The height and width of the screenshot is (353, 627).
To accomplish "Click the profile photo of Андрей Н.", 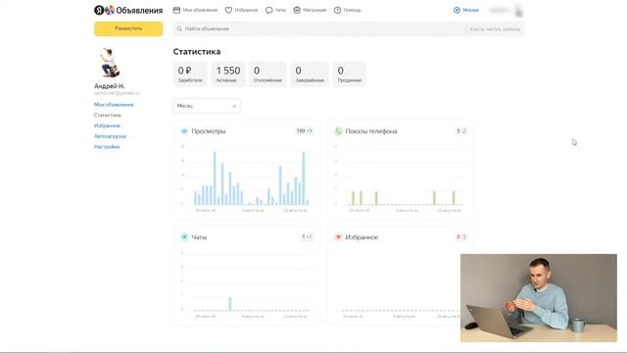I will click(x=109, y=63).
